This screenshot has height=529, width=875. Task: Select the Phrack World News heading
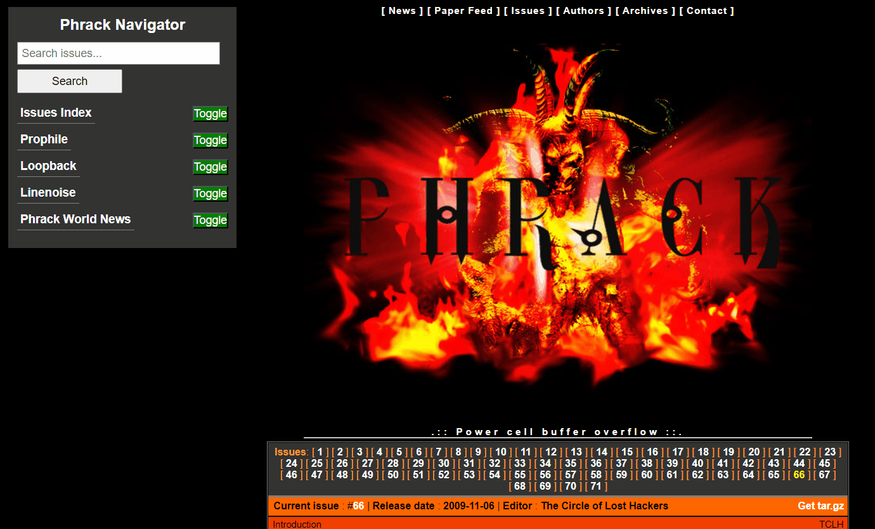pos(75,219)
